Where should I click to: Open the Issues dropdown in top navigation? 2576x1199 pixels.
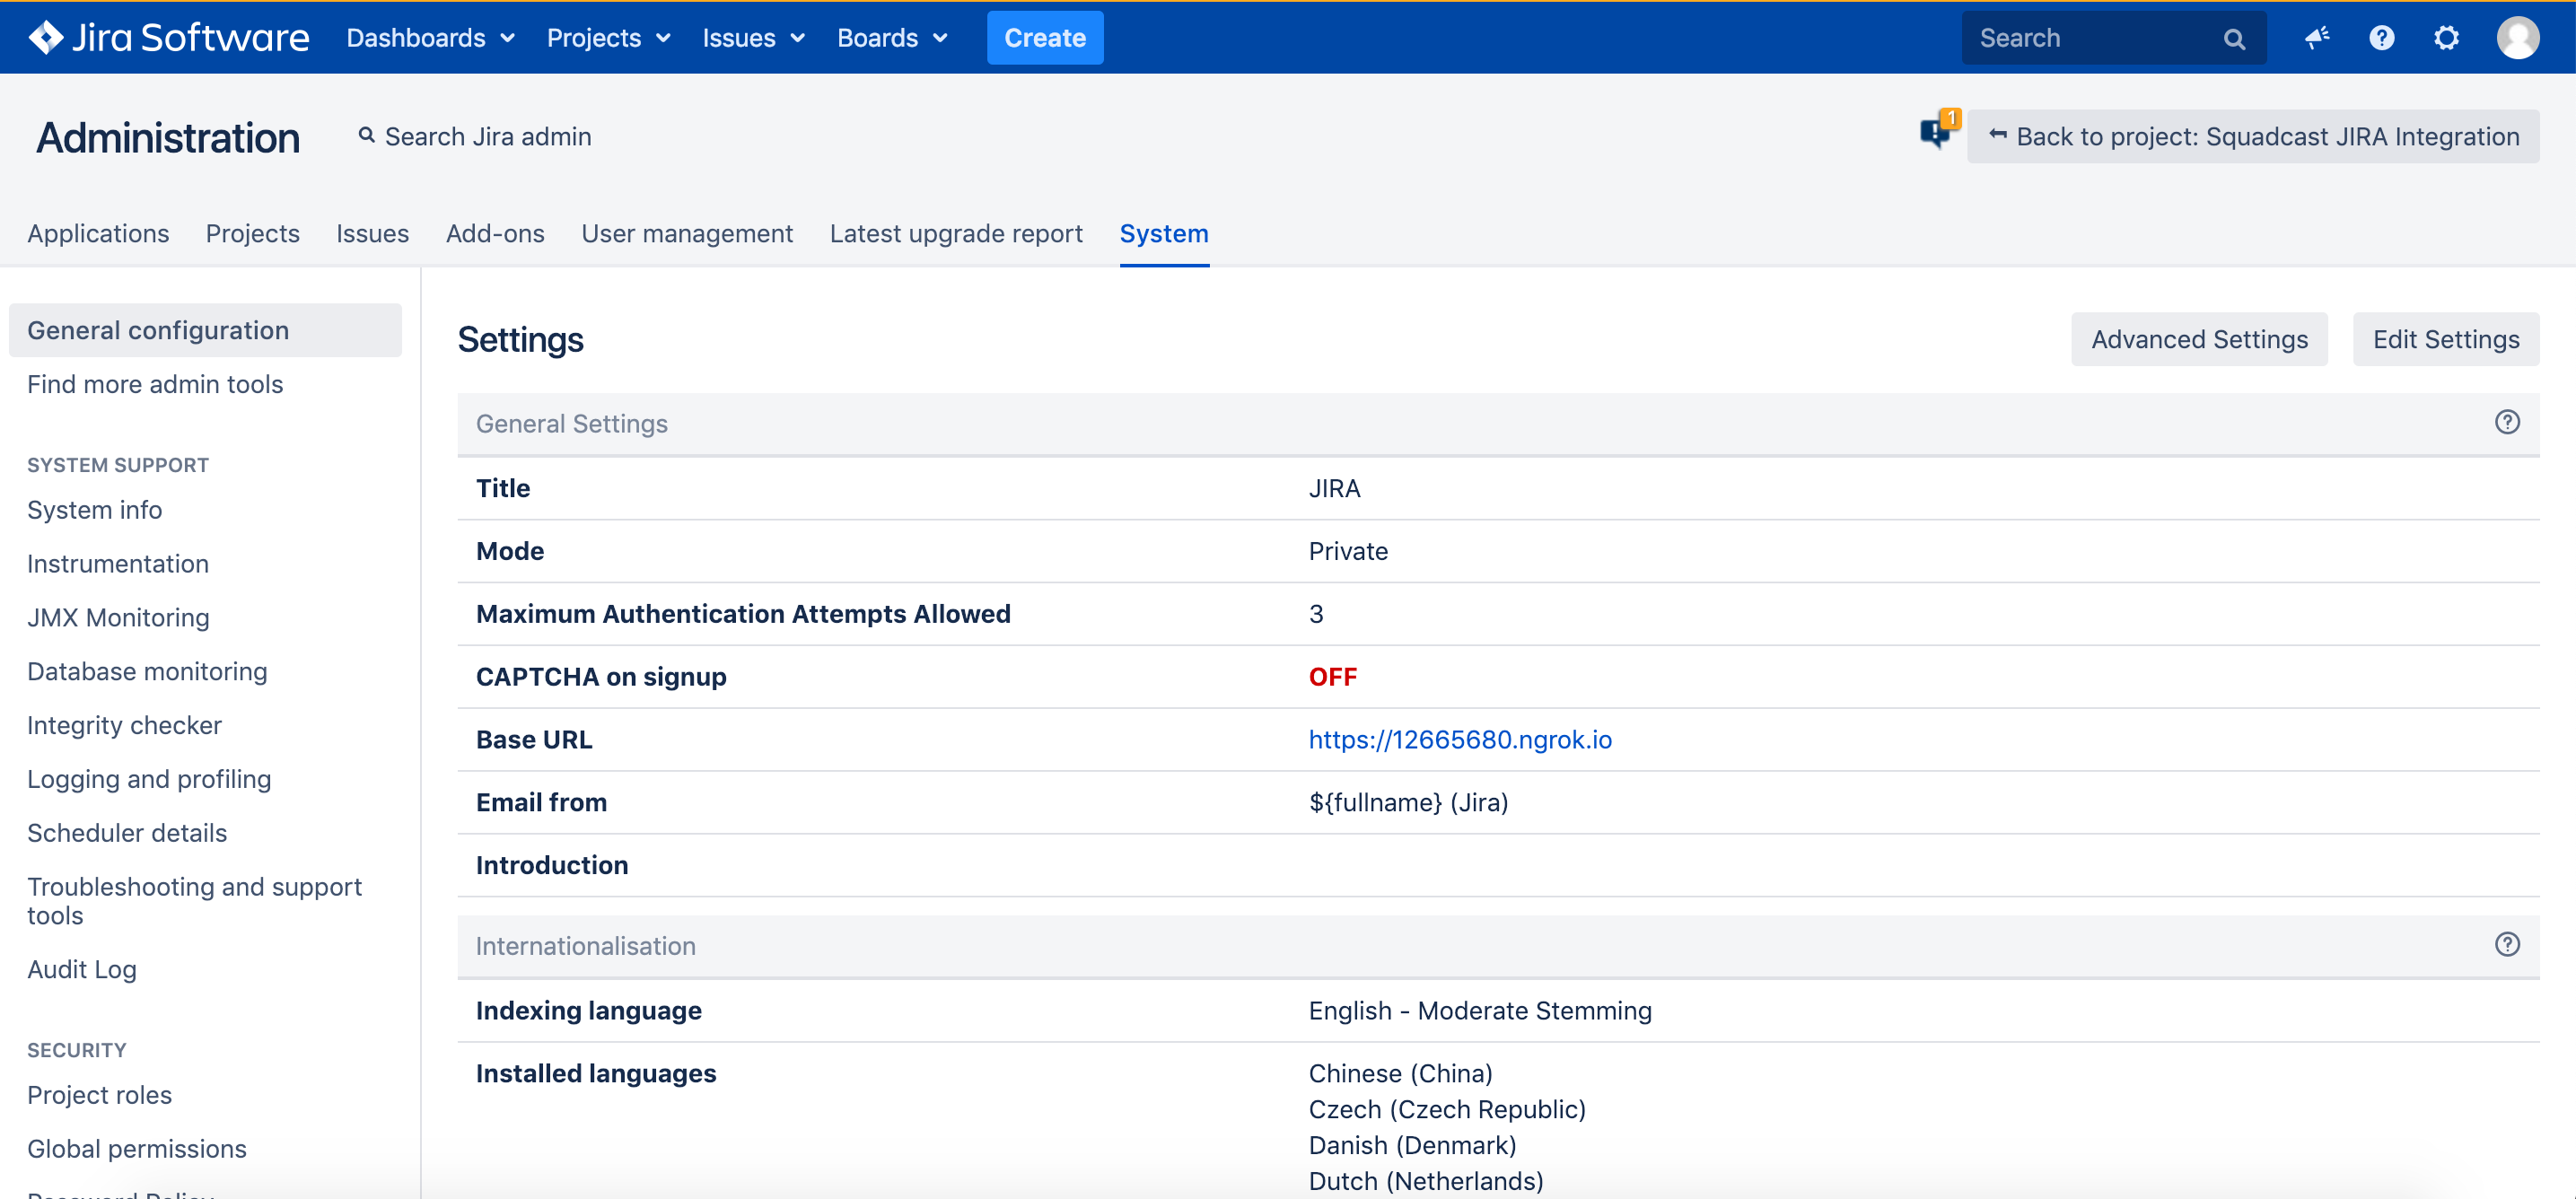(752, 38)
